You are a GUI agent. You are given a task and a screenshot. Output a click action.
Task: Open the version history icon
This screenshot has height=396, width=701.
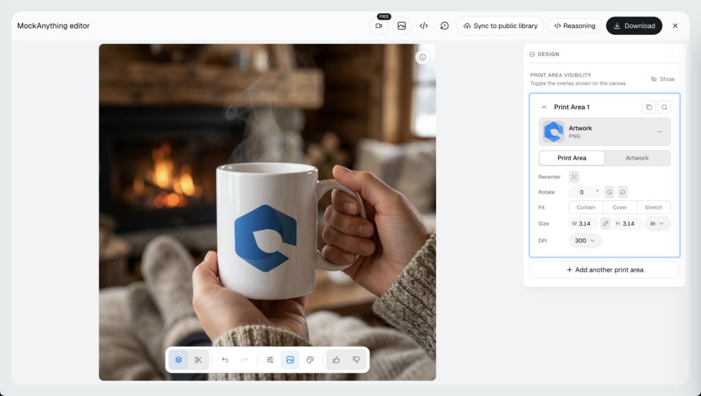coord(444,26)
